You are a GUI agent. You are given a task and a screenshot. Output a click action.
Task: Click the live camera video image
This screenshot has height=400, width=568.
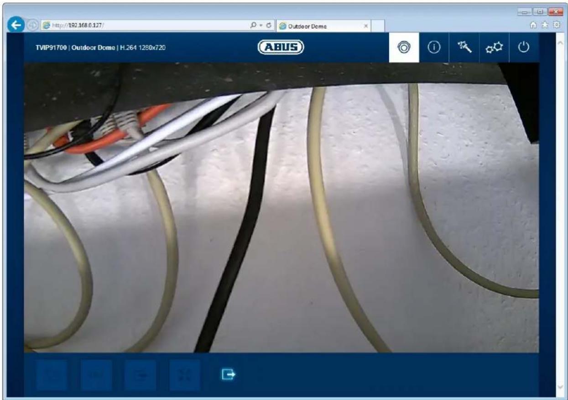point(281,207)
